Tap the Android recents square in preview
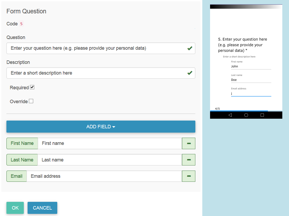The width and height of the screenshot is (289, 216). pos(262,115)
